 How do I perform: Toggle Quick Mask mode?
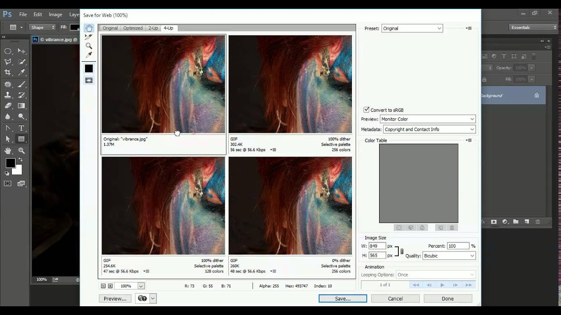tap(8, 183)
